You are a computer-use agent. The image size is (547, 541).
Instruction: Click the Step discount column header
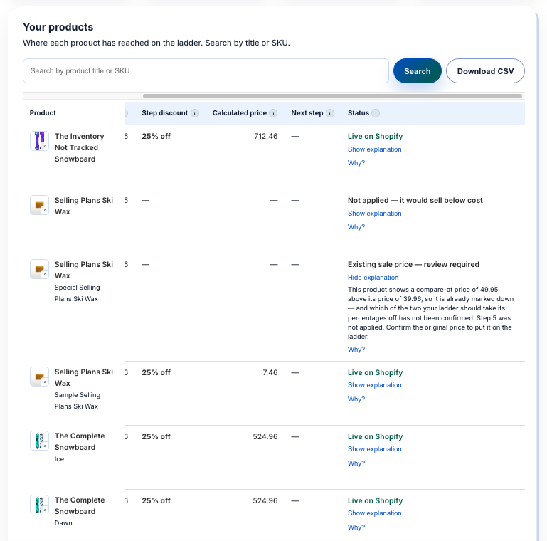[x=164, y=113]
